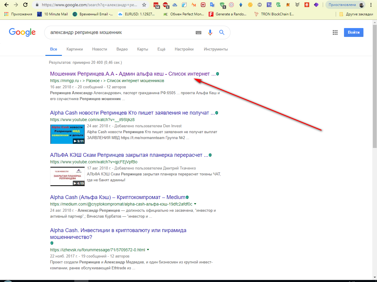Open the Приложения apps shortcut
Image resolution: width=377 pixels, height=282 pixels.
pos(18,14)
